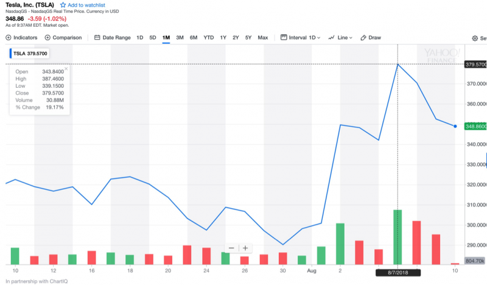Click the Open 343.8400 tooltip row
The image size is (487, 285).
(40, 71)
